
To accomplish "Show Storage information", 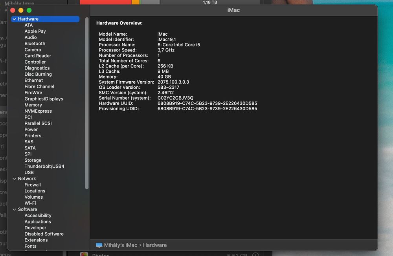I will coord(33,160).
